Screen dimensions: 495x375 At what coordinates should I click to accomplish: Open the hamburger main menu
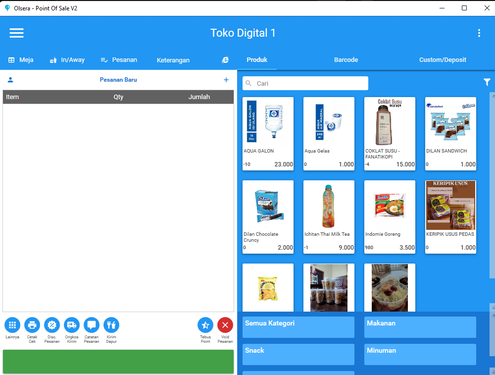pyautogui.click(x=16, y=33)
